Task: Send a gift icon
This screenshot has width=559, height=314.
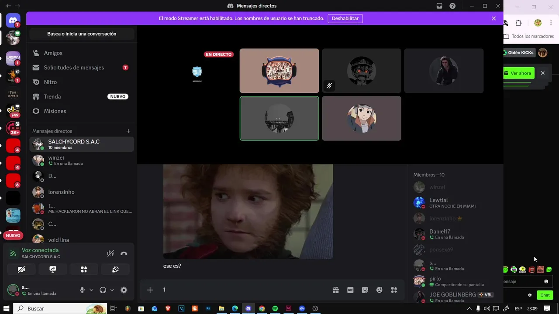Action: 336,290
